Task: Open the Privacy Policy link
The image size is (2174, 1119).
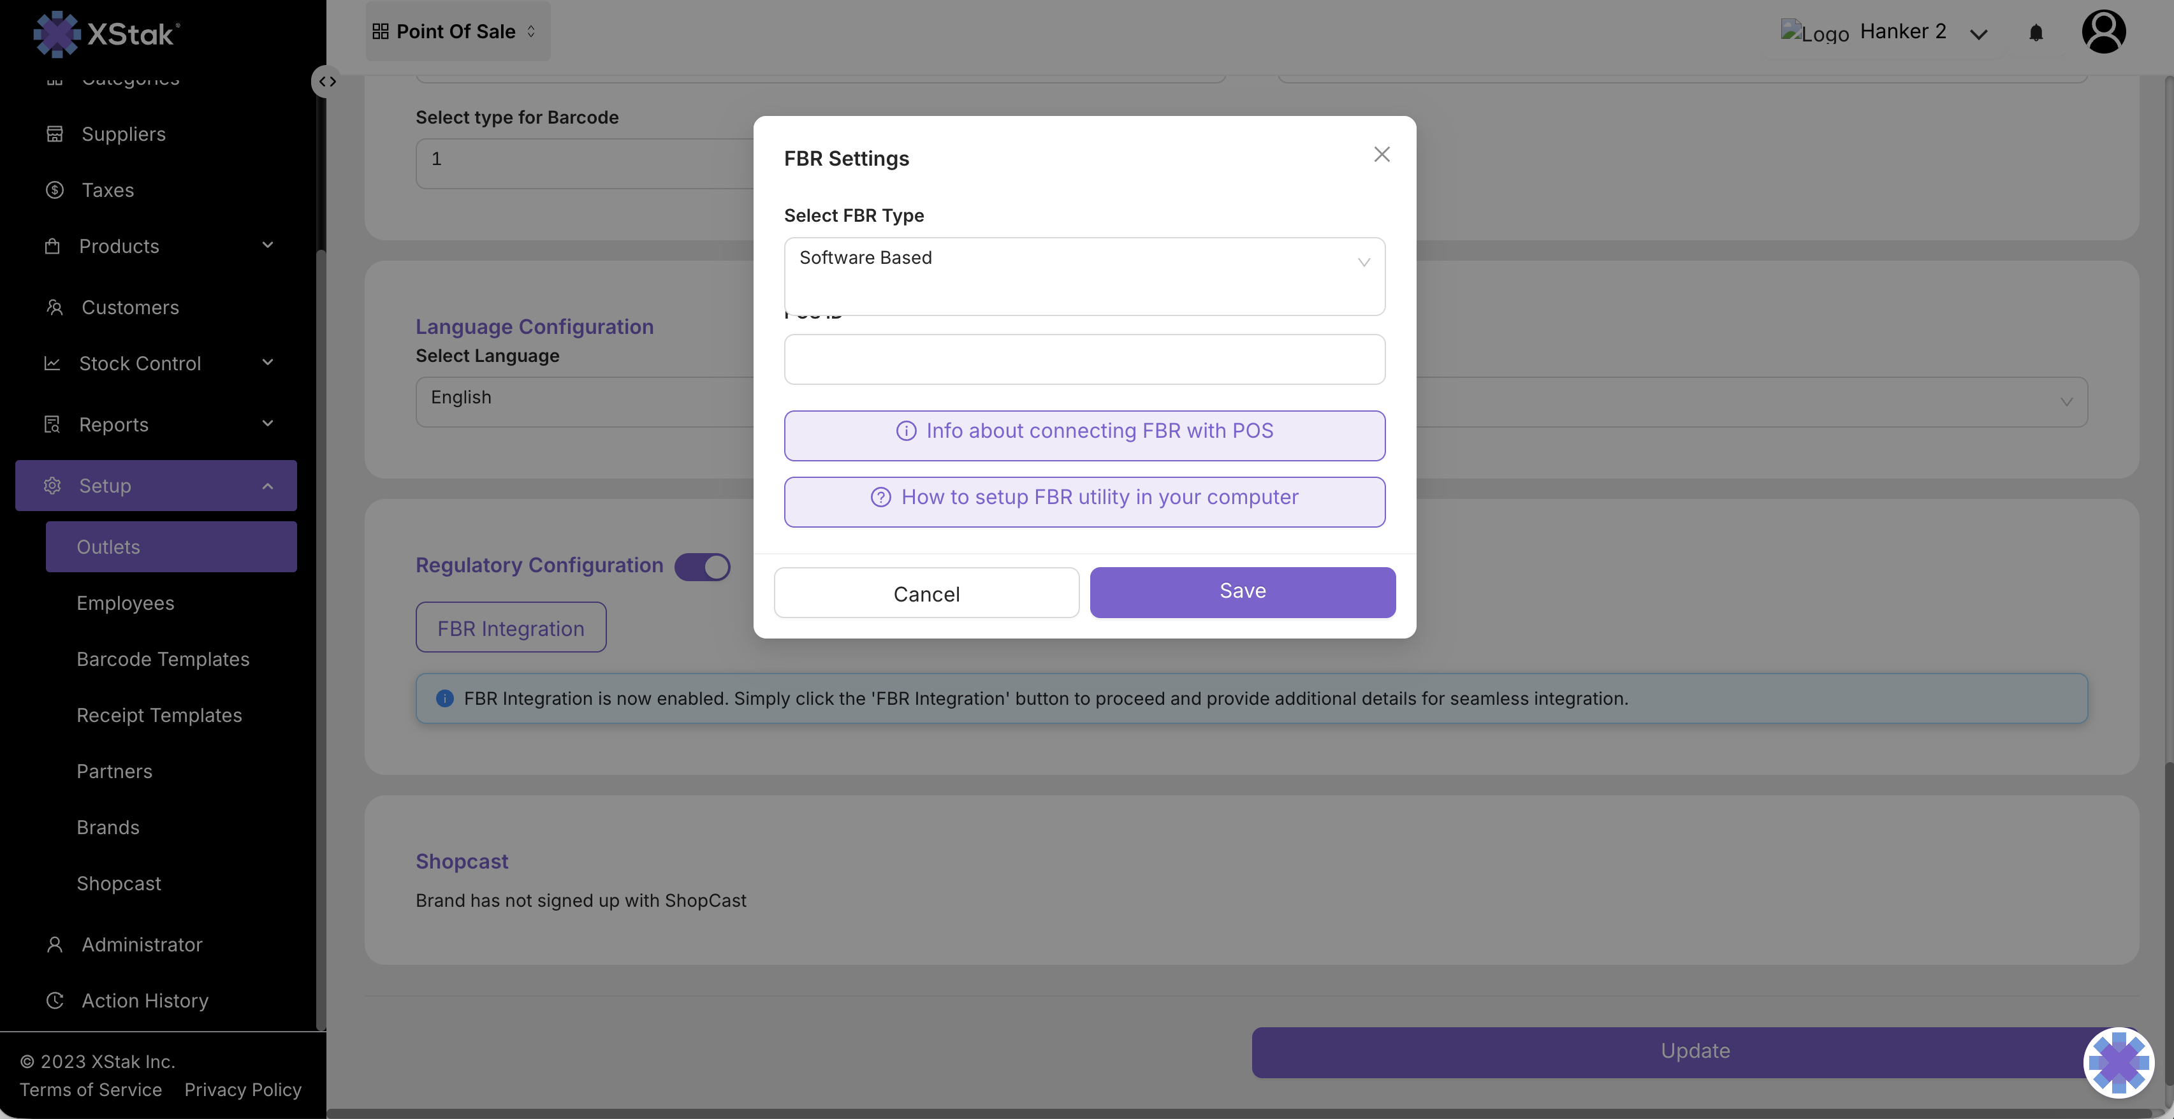Action: [242, 1090]
